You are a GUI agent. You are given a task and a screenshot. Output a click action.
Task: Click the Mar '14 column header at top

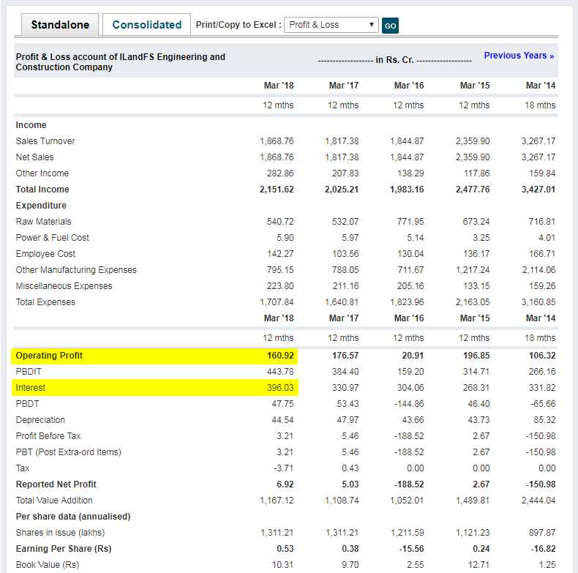[541, 86]
